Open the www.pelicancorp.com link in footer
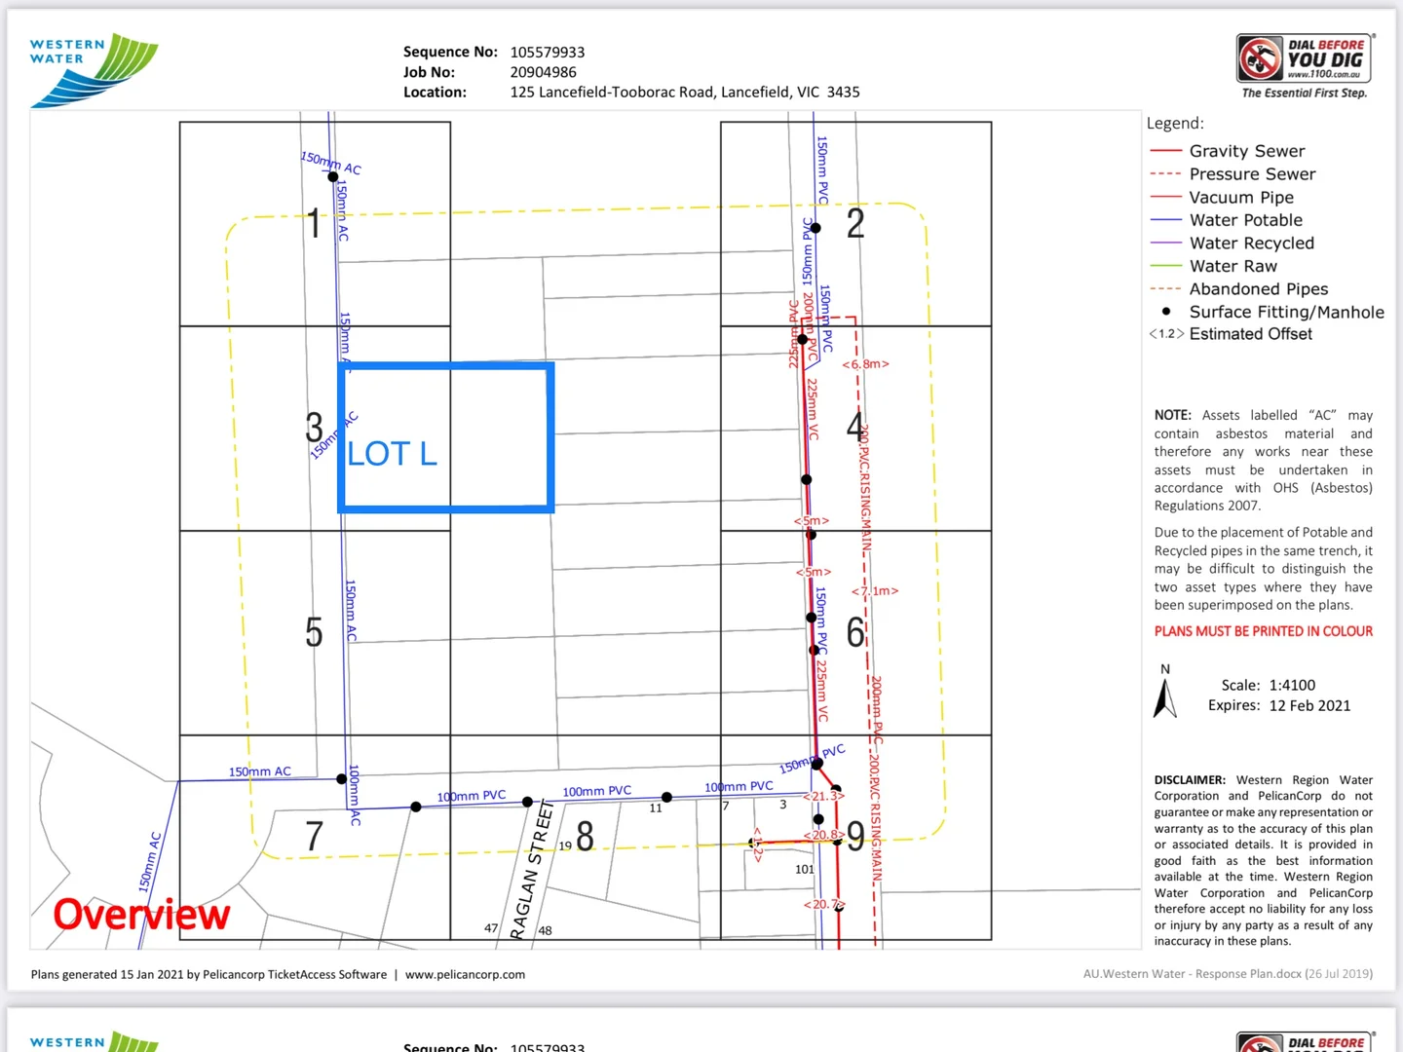 (465, 974)
